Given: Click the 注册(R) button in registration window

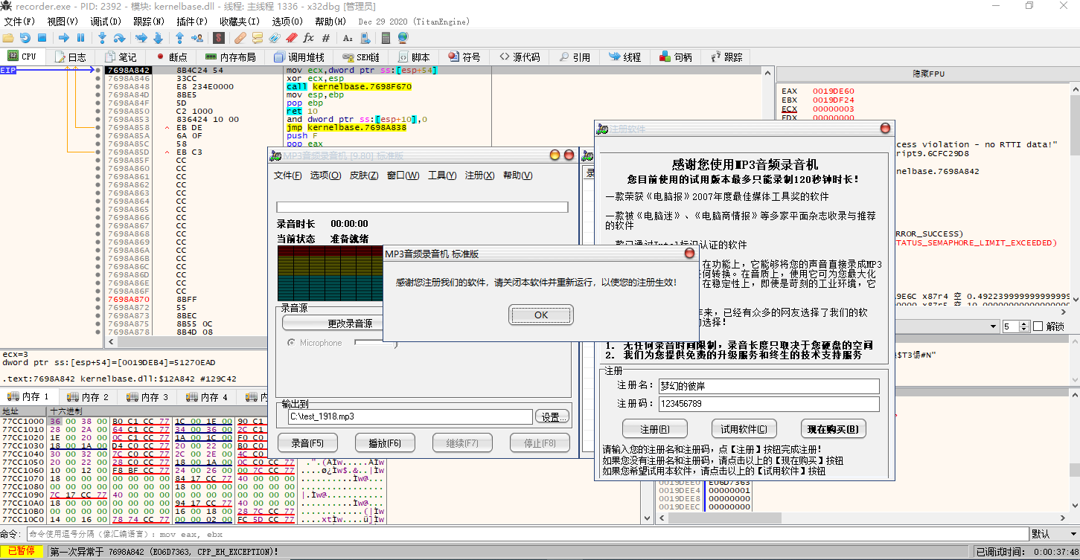Looking at the screenshot, I should (655, 429).
